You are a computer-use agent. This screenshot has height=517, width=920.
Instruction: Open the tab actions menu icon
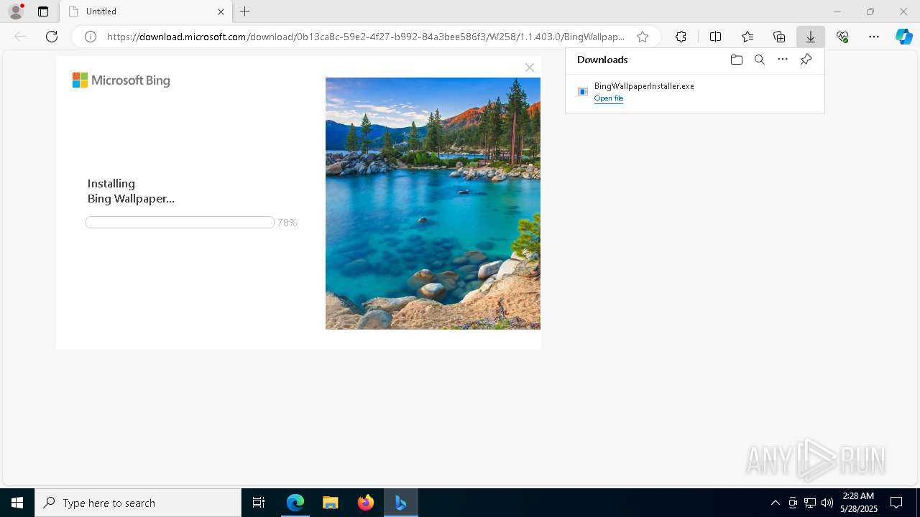point(43,11)
